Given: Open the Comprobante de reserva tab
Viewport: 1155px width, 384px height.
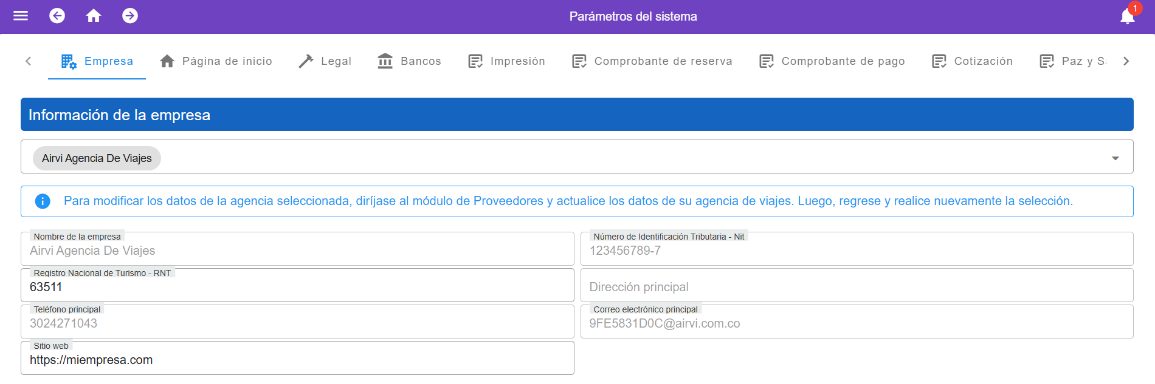Looking at the screenshot, I should [652, 61].
